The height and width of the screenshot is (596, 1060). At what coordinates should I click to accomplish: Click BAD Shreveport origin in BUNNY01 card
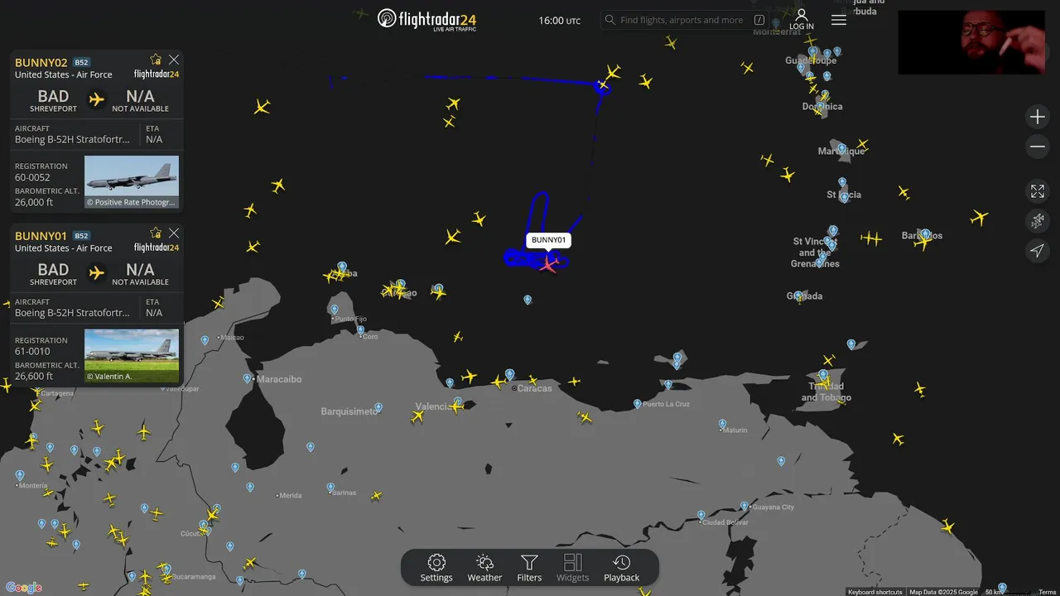[53, 274]
